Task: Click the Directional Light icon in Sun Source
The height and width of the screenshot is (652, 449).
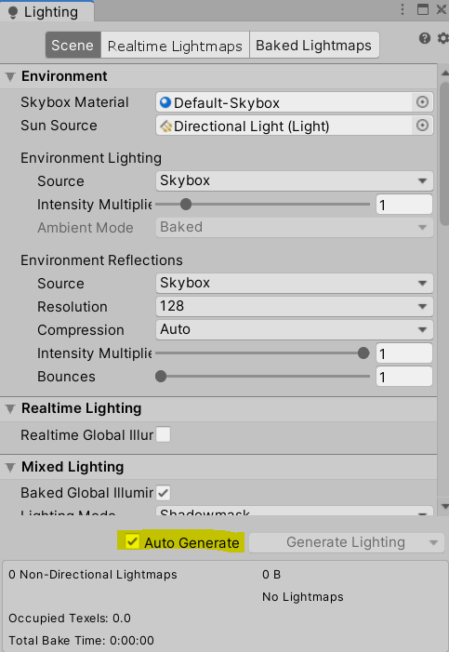Action: click(165, 126)
